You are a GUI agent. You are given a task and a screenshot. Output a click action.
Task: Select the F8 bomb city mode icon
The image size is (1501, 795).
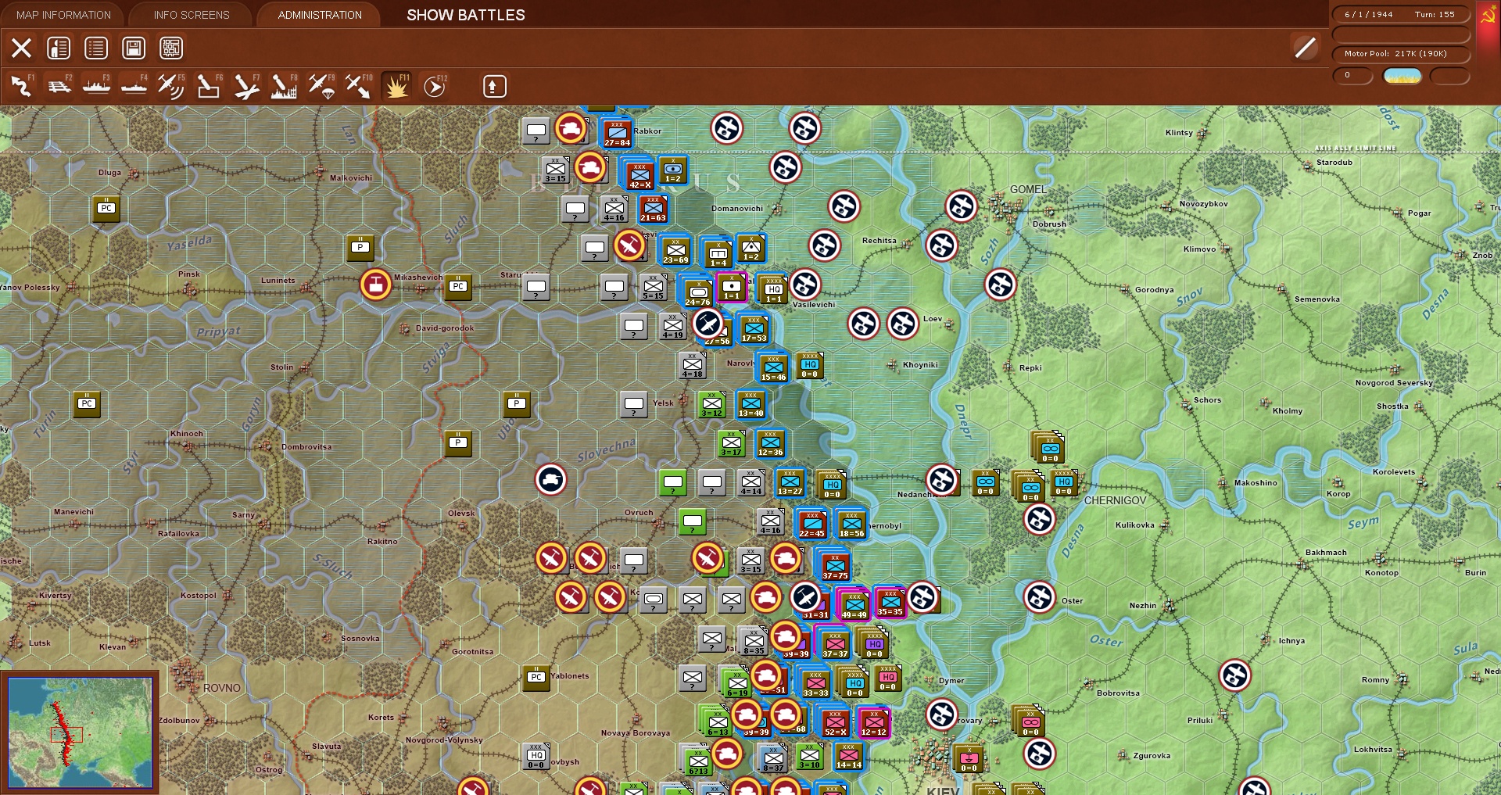point(284,86)
